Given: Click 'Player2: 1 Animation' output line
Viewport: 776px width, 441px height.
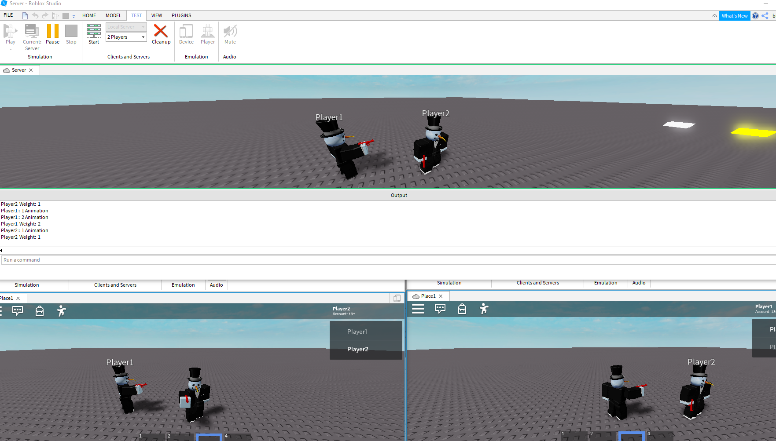Looking at the screenshot, I should 25,230.
